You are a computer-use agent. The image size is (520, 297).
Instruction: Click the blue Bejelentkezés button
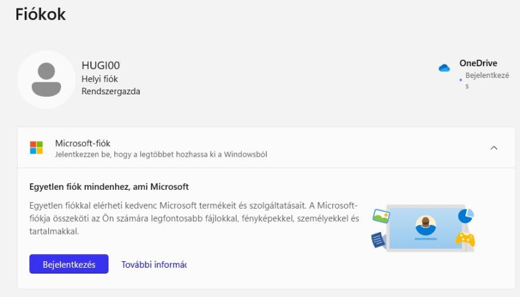(x=69, y=264)
